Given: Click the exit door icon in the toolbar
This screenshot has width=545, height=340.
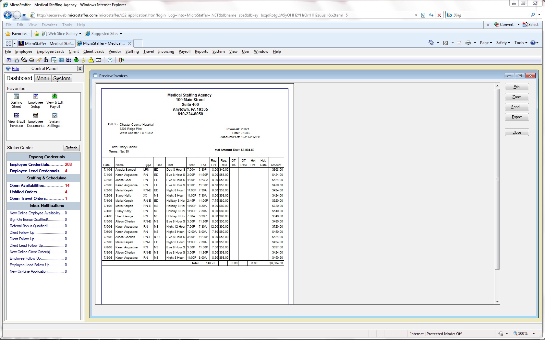Looking at the screenshot, I should pyautogui.click(x=121, y=60).
